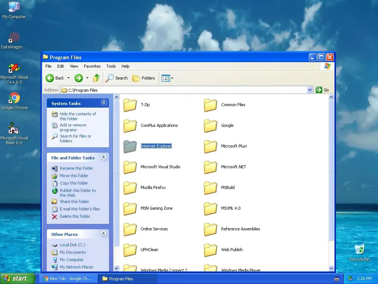
Task: Click the Go button
Action: coord(322,90)
